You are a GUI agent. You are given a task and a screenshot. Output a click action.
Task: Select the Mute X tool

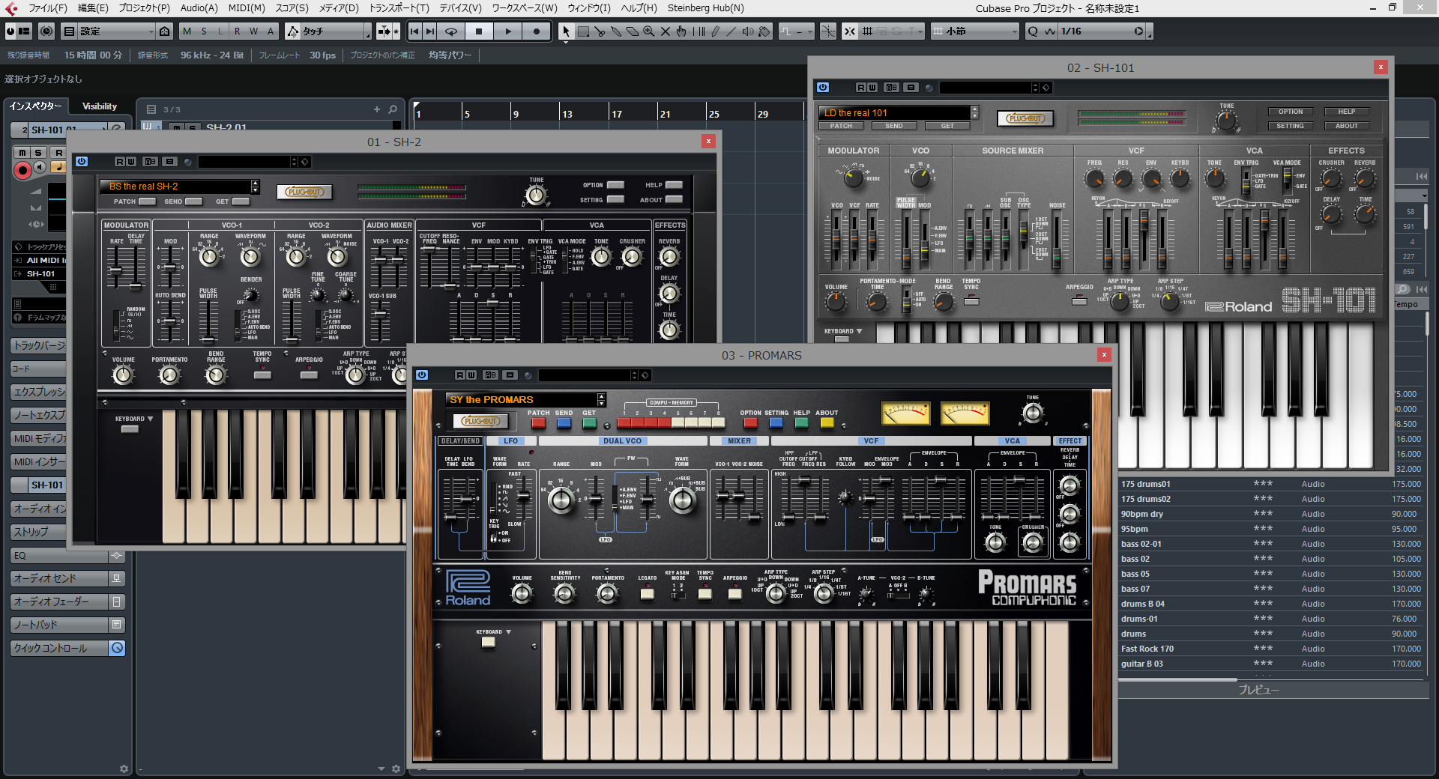(x=666, y=31)
